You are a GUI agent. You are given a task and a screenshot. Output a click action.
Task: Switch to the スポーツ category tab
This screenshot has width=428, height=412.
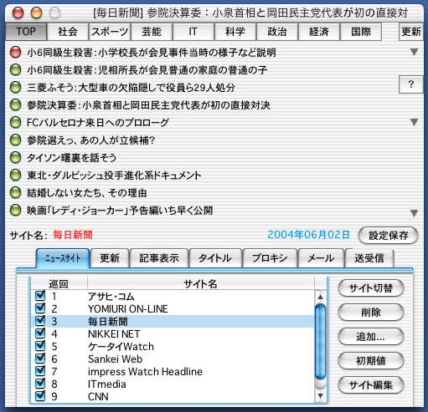110,32
